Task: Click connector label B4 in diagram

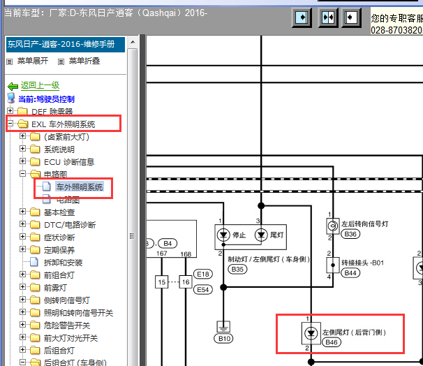Action: [x=168, y=244]
